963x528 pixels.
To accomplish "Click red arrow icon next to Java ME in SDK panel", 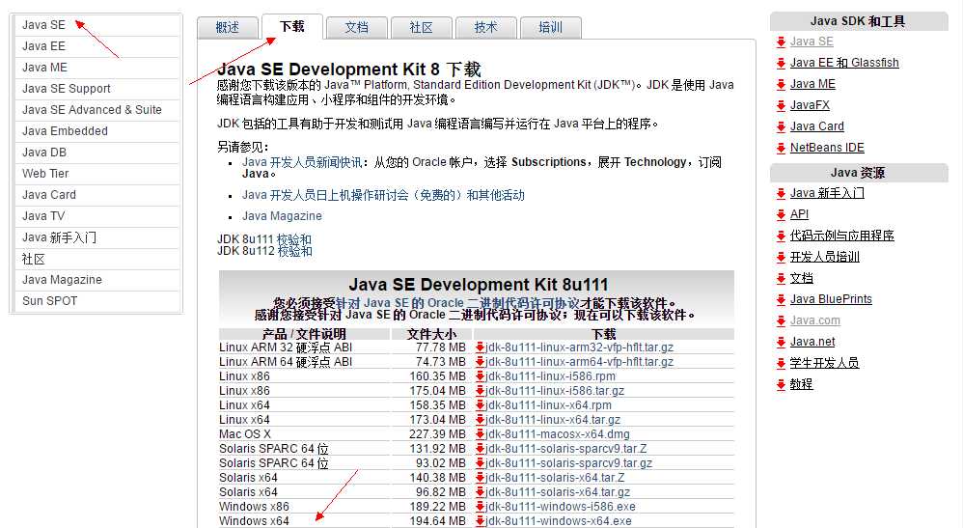I will [x=781, y=85].
